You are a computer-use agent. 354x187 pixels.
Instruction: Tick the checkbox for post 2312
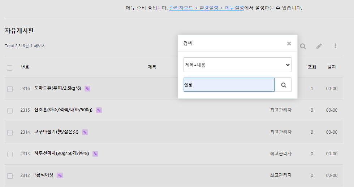10,176
